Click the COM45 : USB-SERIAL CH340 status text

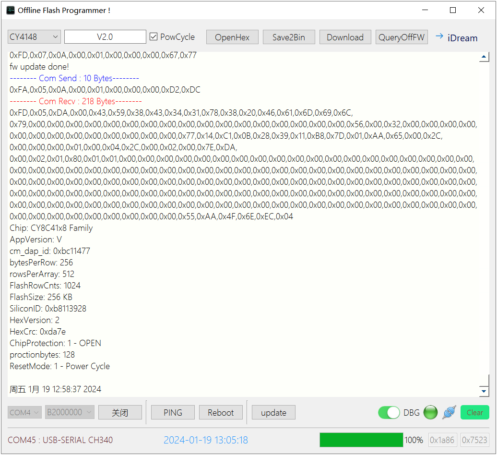[60, 440]
